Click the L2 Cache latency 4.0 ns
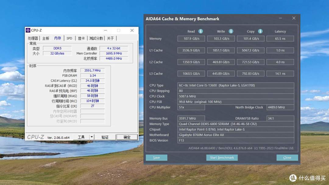The width and height of the screenshot is (329, 185). (280, 62)
